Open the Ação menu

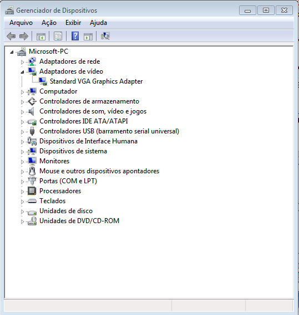tap(49, 23)
